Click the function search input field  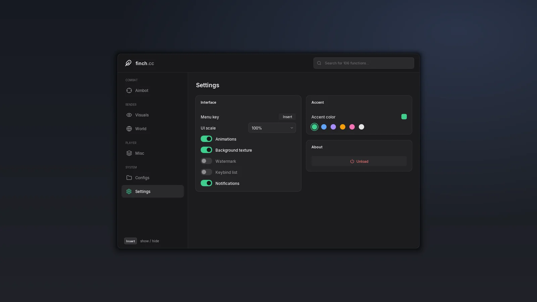coord(364,63)
